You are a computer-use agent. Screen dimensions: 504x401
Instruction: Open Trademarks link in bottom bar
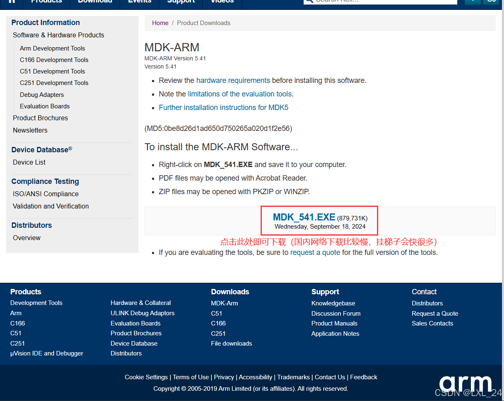293,377
